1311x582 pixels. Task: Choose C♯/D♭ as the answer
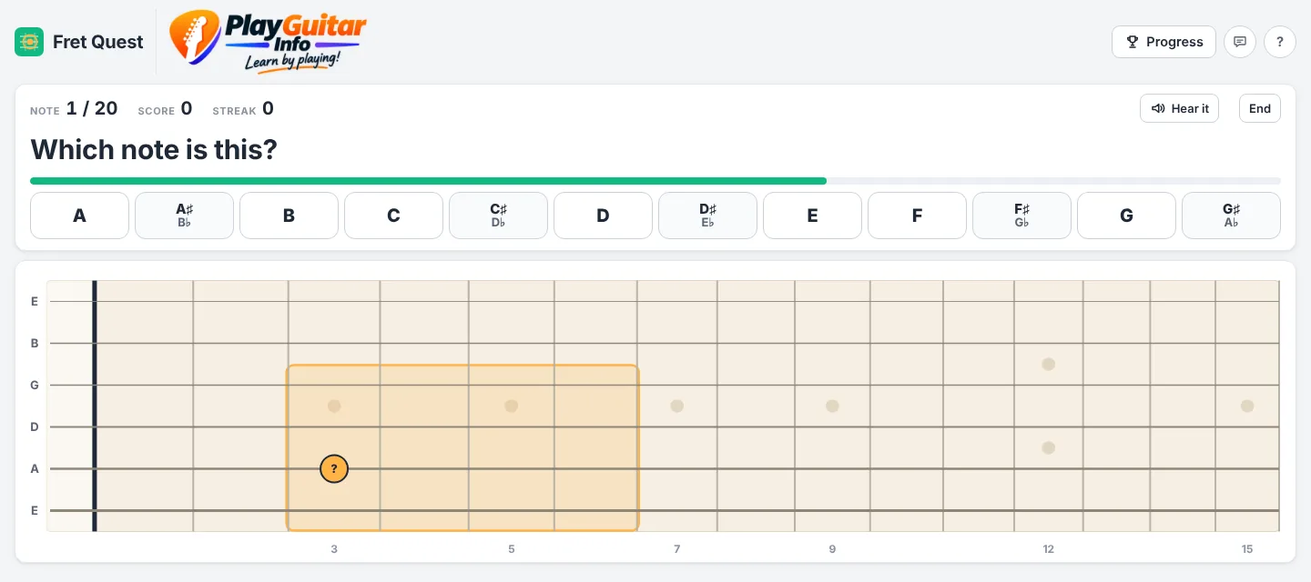499,216
